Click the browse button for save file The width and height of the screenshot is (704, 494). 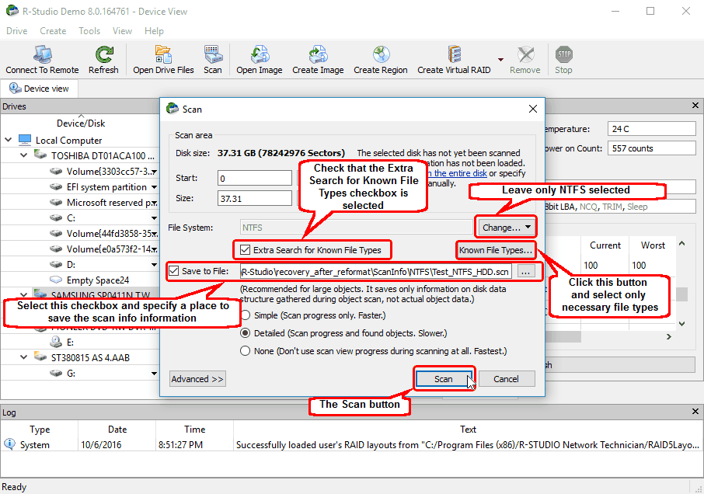pos(526,271)
